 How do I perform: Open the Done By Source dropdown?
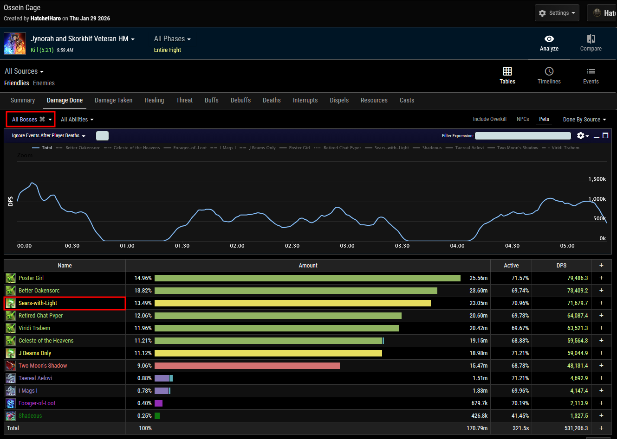point(585,120)
